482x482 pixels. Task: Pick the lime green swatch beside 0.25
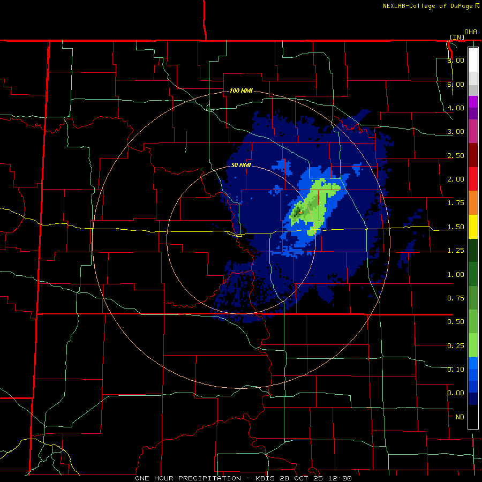pos(473,345)
